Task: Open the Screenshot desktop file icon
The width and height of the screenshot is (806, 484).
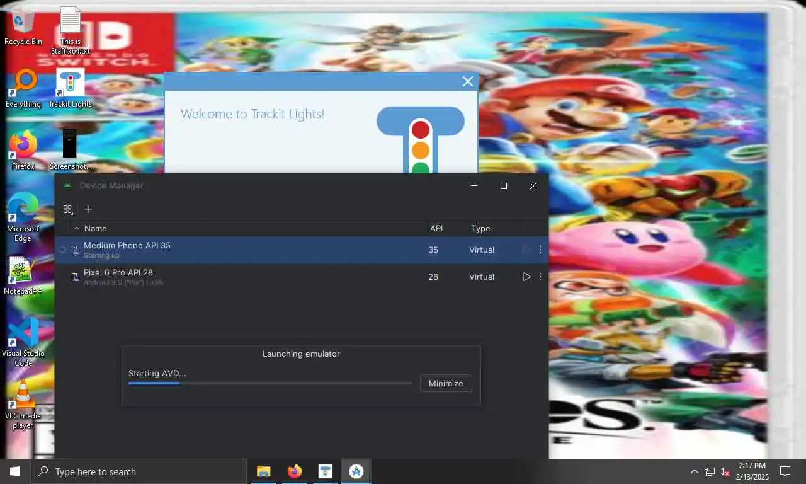Action: (70, 151)
